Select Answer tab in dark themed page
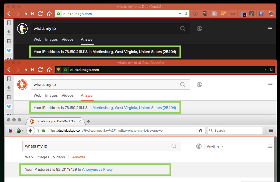 87,39
